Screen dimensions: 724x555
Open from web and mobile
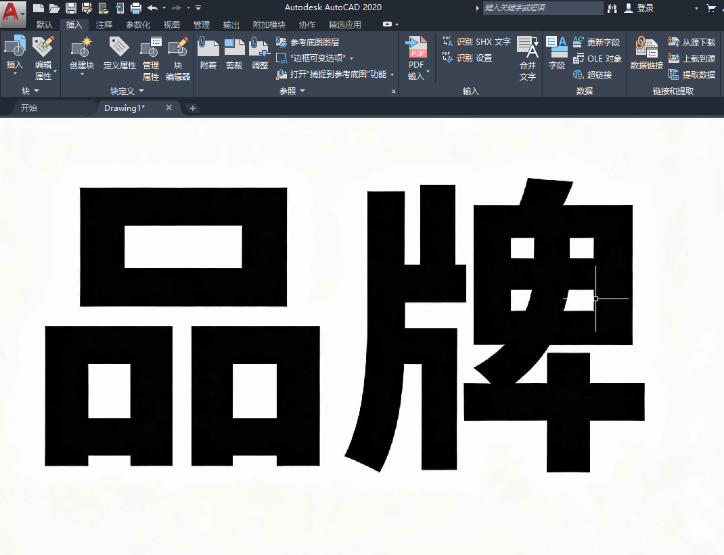104,8
